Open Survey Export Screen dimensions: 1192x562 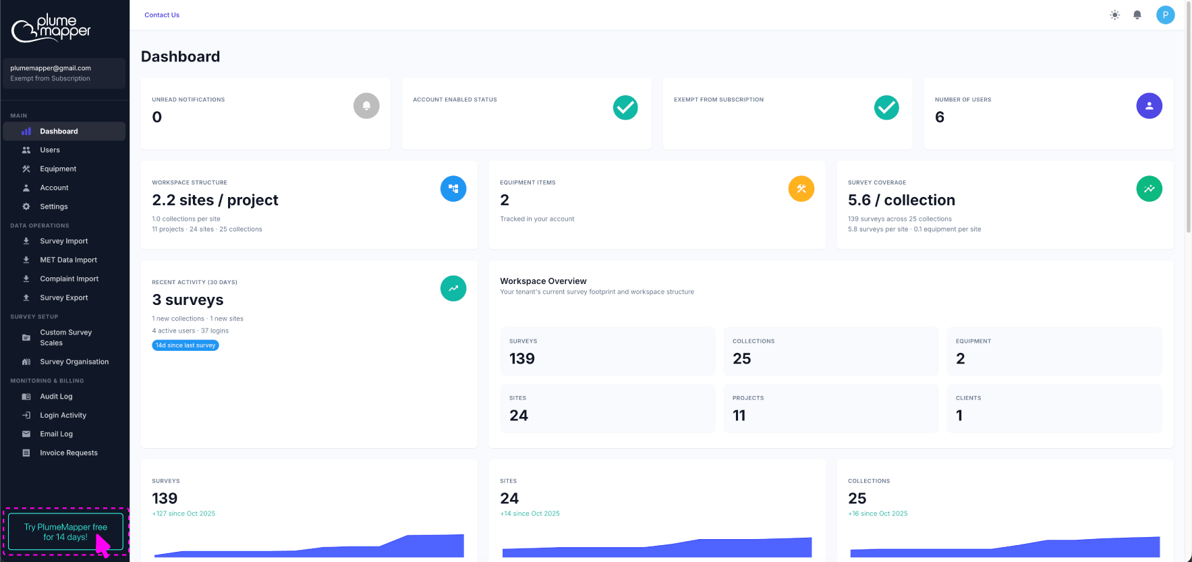[64, 298]
